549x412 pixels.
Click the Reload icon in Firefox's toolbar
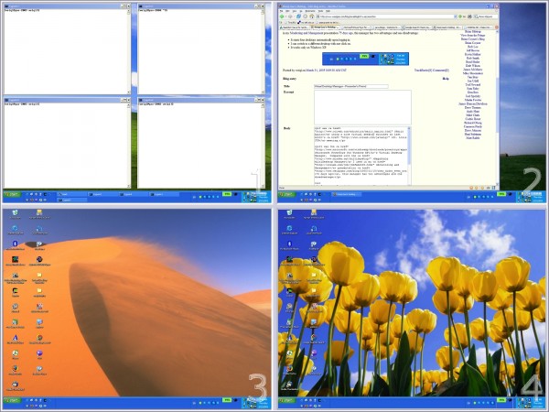tap(298, 16)
